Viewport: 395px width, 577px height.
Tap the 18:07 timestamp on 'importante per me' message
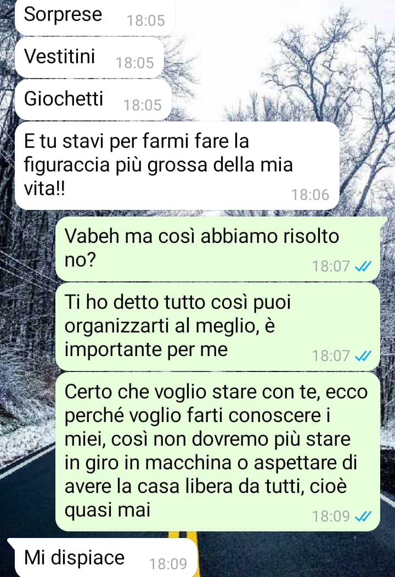[x=331, y=356]
